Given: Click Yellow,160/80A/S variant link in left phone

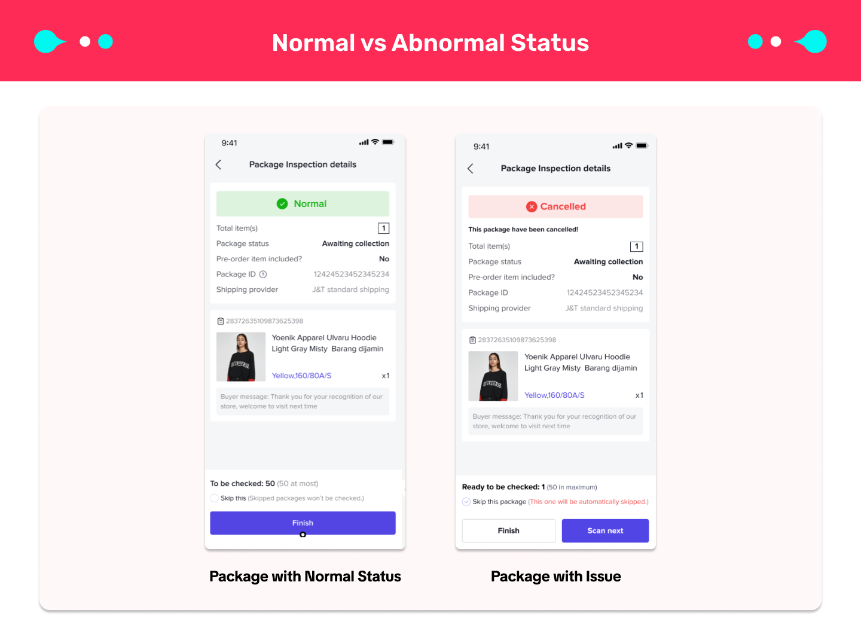Looking at the screenshot, I should point(301,376).
